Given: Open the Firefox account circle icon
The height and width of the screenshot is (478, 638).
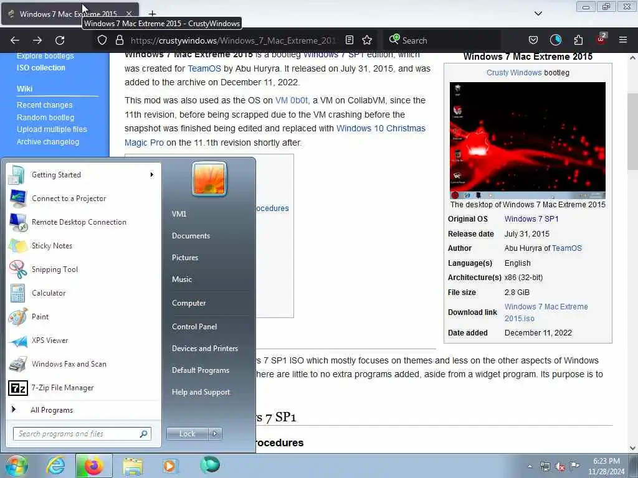Looking at the screenshot, I should tap(555, 40).
